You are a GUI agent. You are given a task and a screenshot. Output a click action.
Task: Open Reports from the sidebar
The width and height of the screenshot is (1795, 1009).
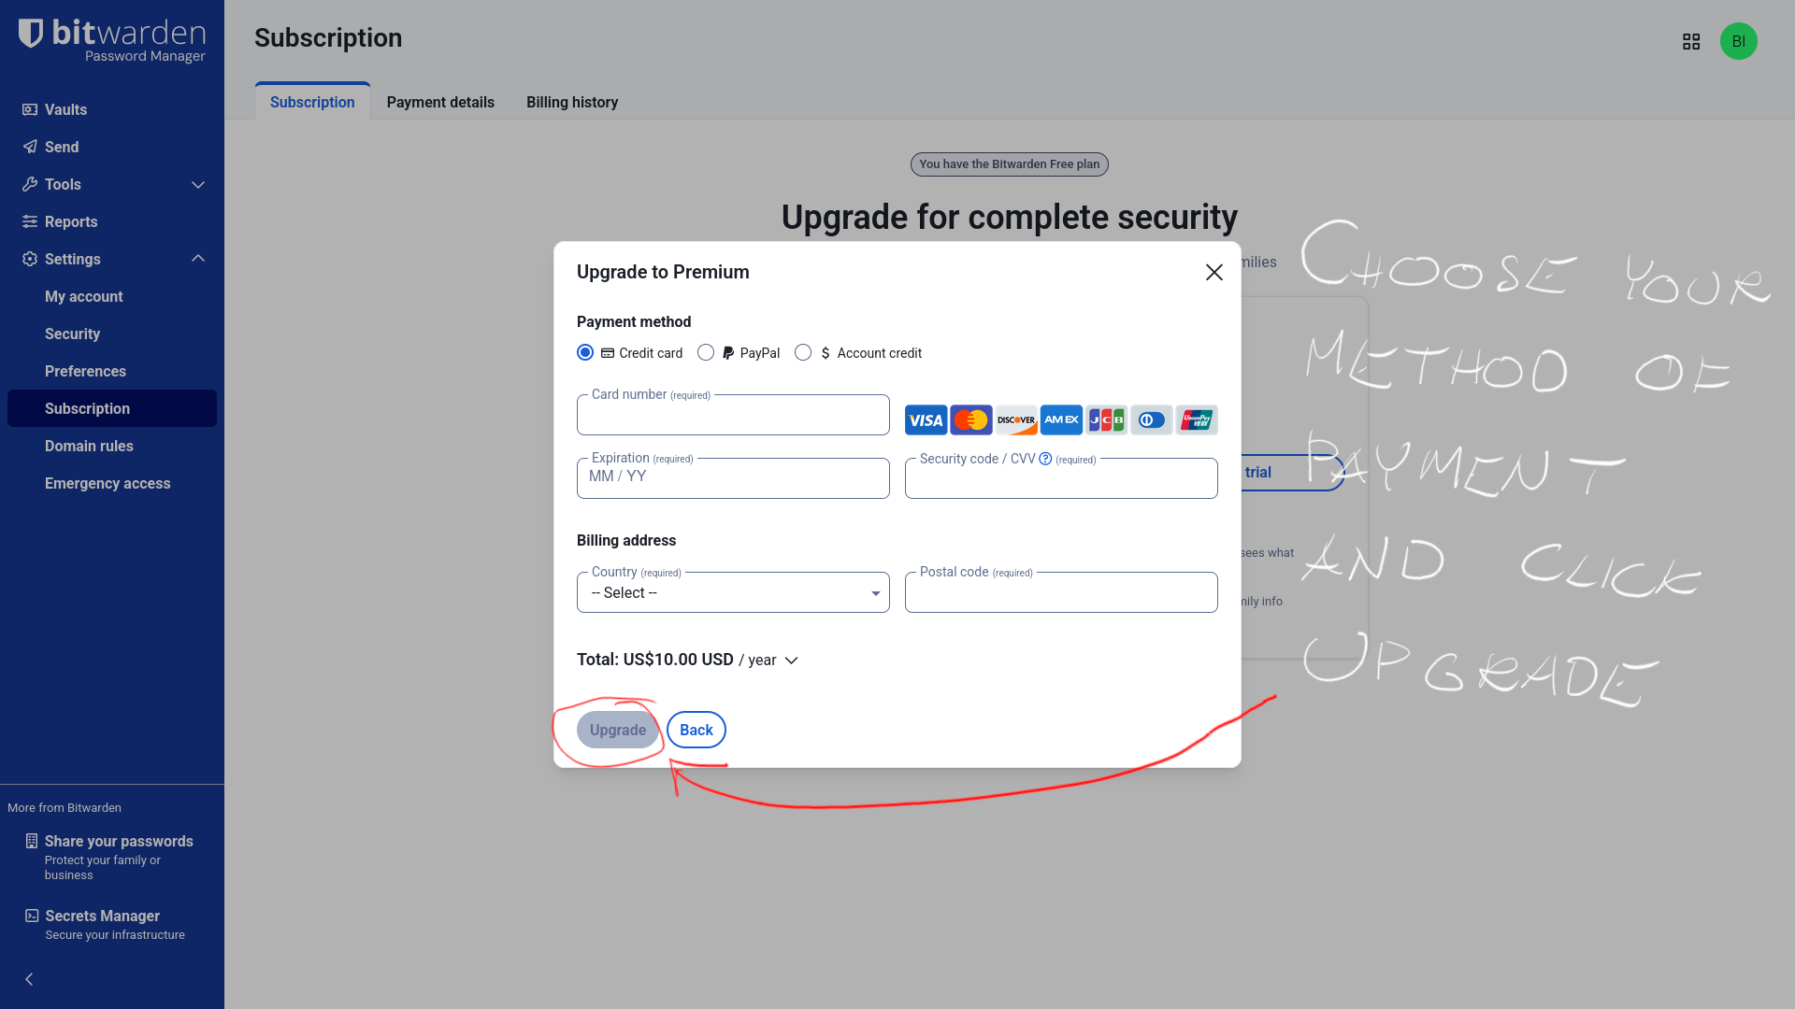(71, 221)
